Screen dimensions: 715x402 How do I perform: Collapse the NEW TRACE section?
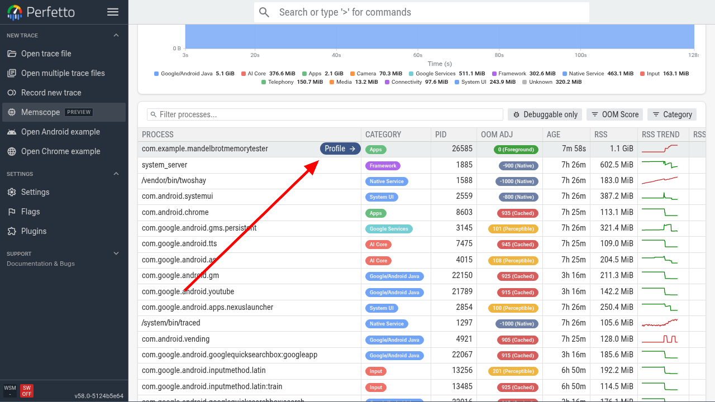tap(116, 35)
